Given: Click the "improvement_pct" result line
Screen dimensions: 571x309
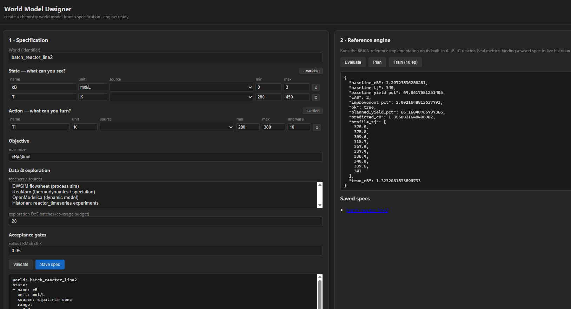Looking at the screenshot, I should click(396, 103).
